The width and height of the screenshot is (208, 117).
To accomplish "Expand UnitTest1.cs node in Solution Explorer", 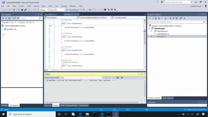I will coord(152,36).
